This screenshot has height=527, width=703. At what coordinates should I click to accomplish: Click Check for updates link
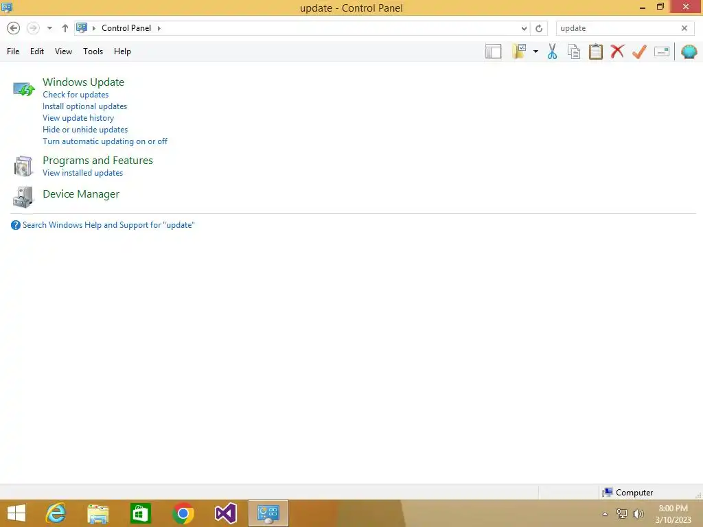[76, 95]
